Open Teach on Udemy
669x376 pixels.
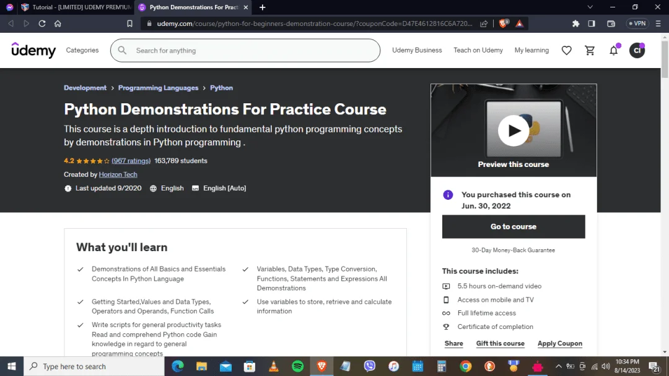478,50
